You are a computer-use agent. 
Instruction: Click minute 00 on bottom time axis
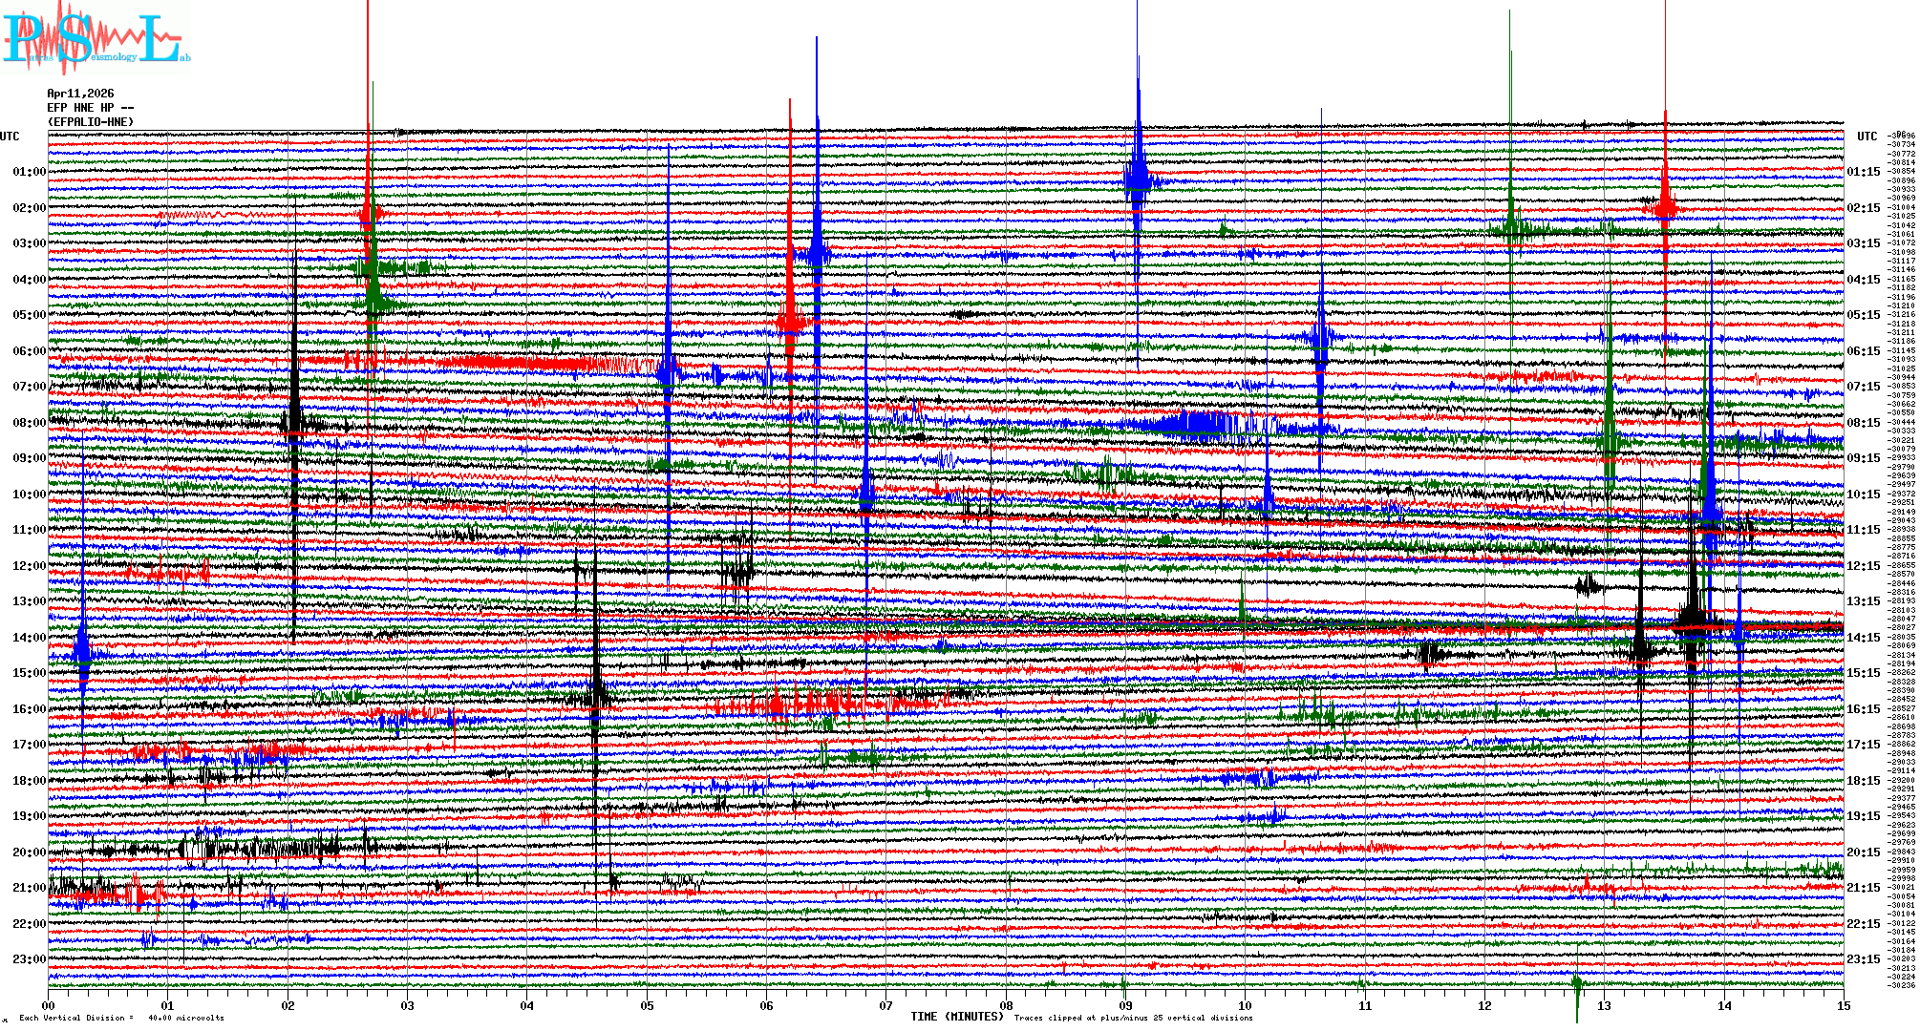coord(49,1006)
